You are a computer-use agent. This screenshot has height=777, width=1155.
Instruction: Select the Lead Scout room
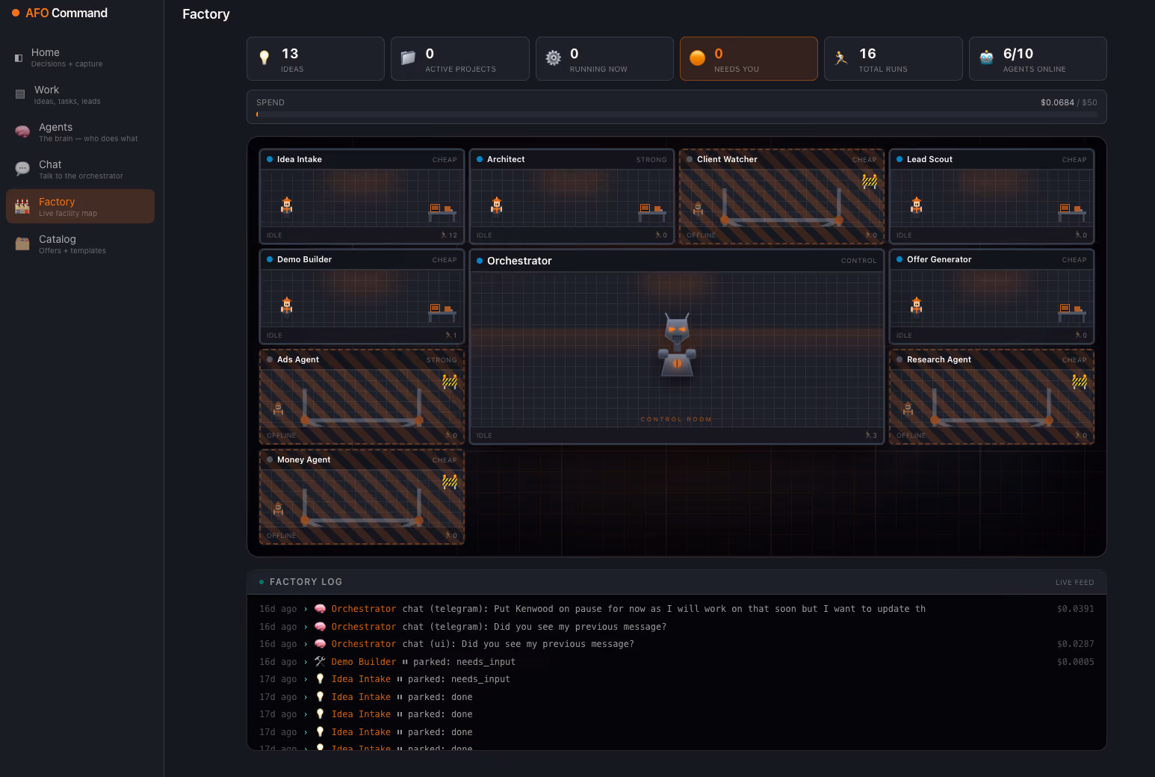coord(991,196)
